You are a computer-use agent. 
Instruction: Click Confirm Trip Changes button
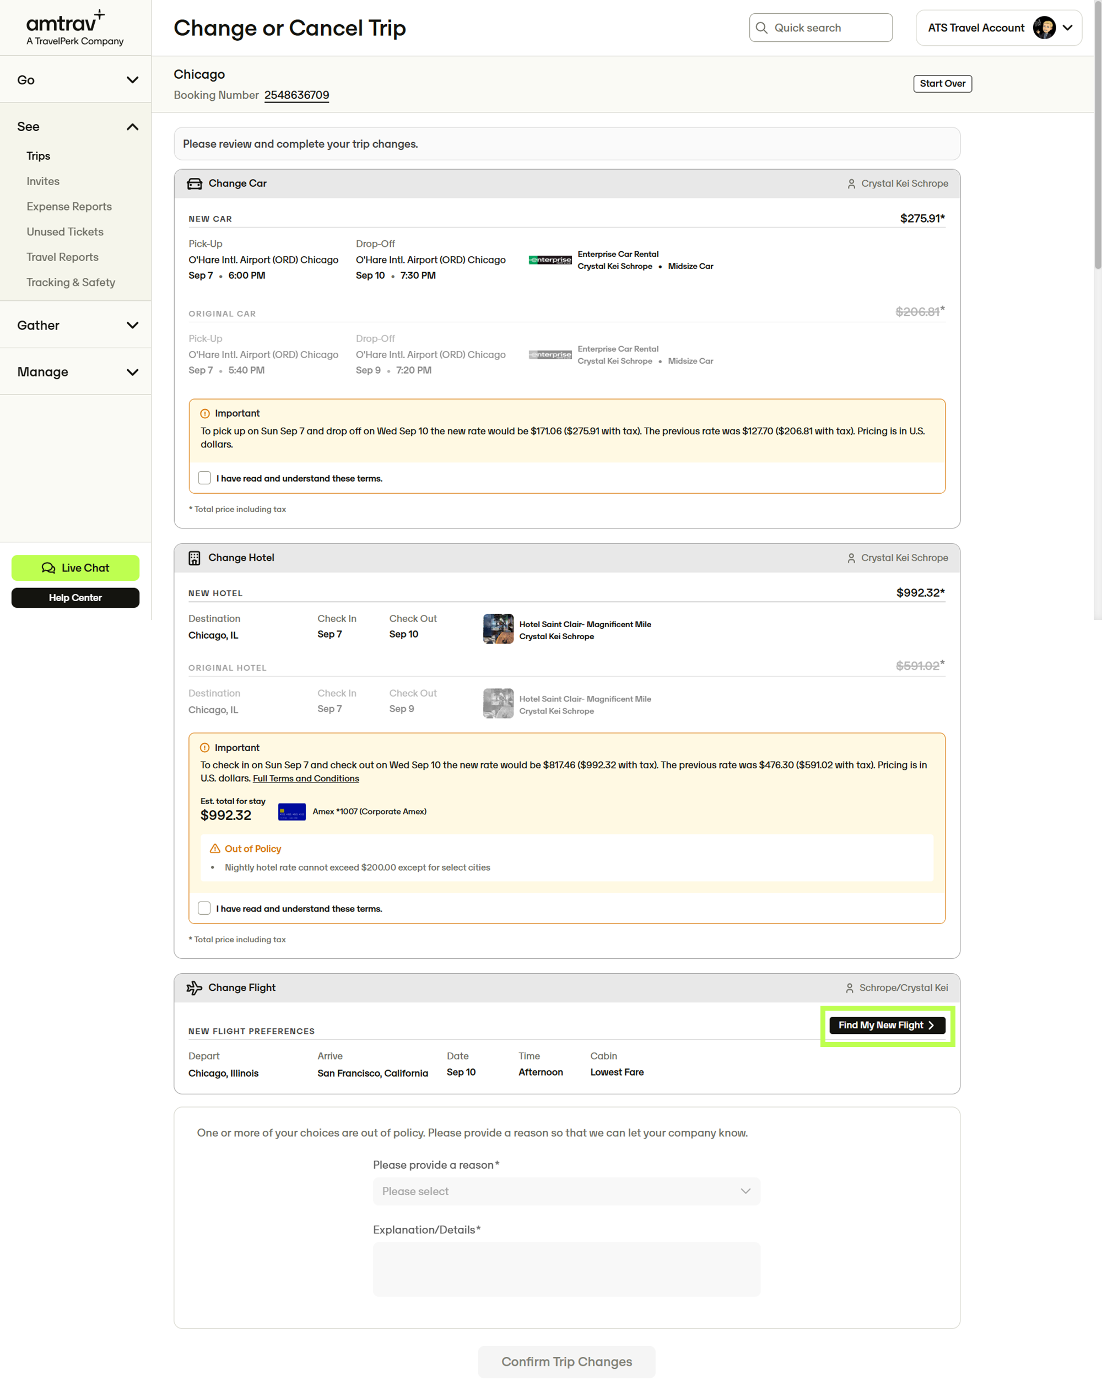click(566, 1362)
